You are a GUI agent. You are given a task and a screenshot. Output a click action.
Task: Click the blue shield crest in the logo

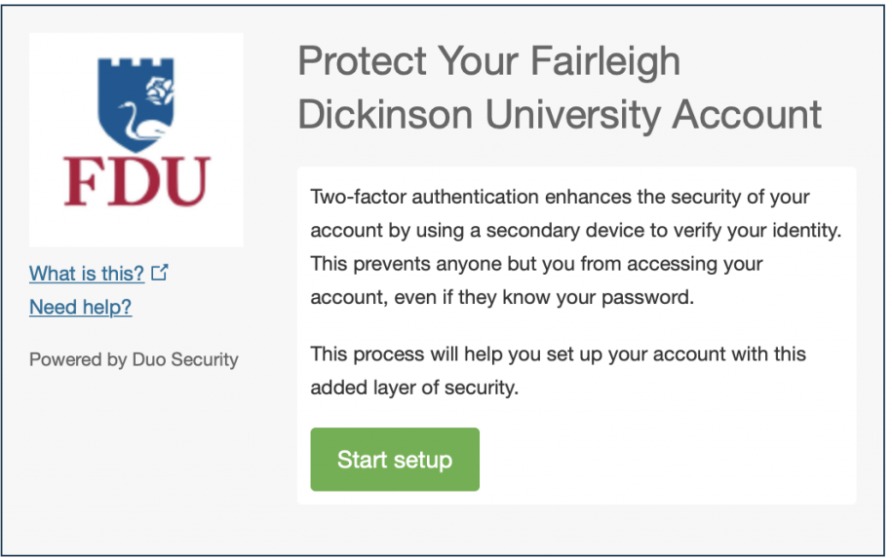click(136, 103)
